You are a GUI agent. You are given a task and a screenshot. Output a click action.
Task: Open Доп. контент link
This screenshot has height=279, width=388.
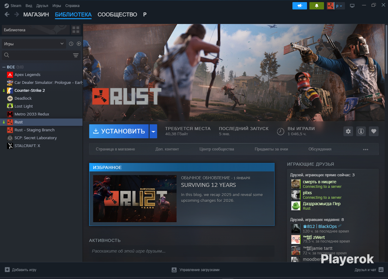(x=167, y=149)
